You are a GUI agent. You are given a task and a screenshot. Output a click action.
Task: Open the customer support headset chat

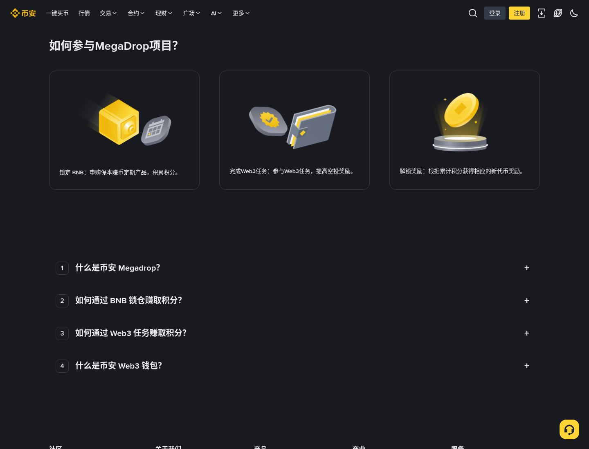click(569, 429)
